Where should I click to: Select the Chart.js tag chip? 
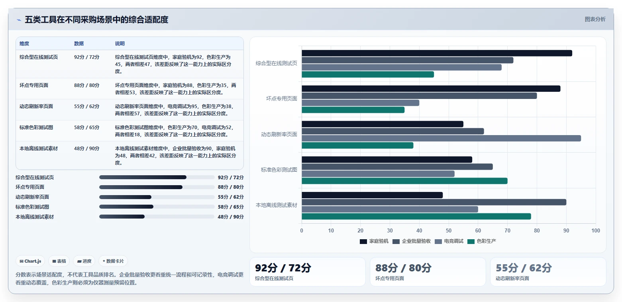(31, 261)
